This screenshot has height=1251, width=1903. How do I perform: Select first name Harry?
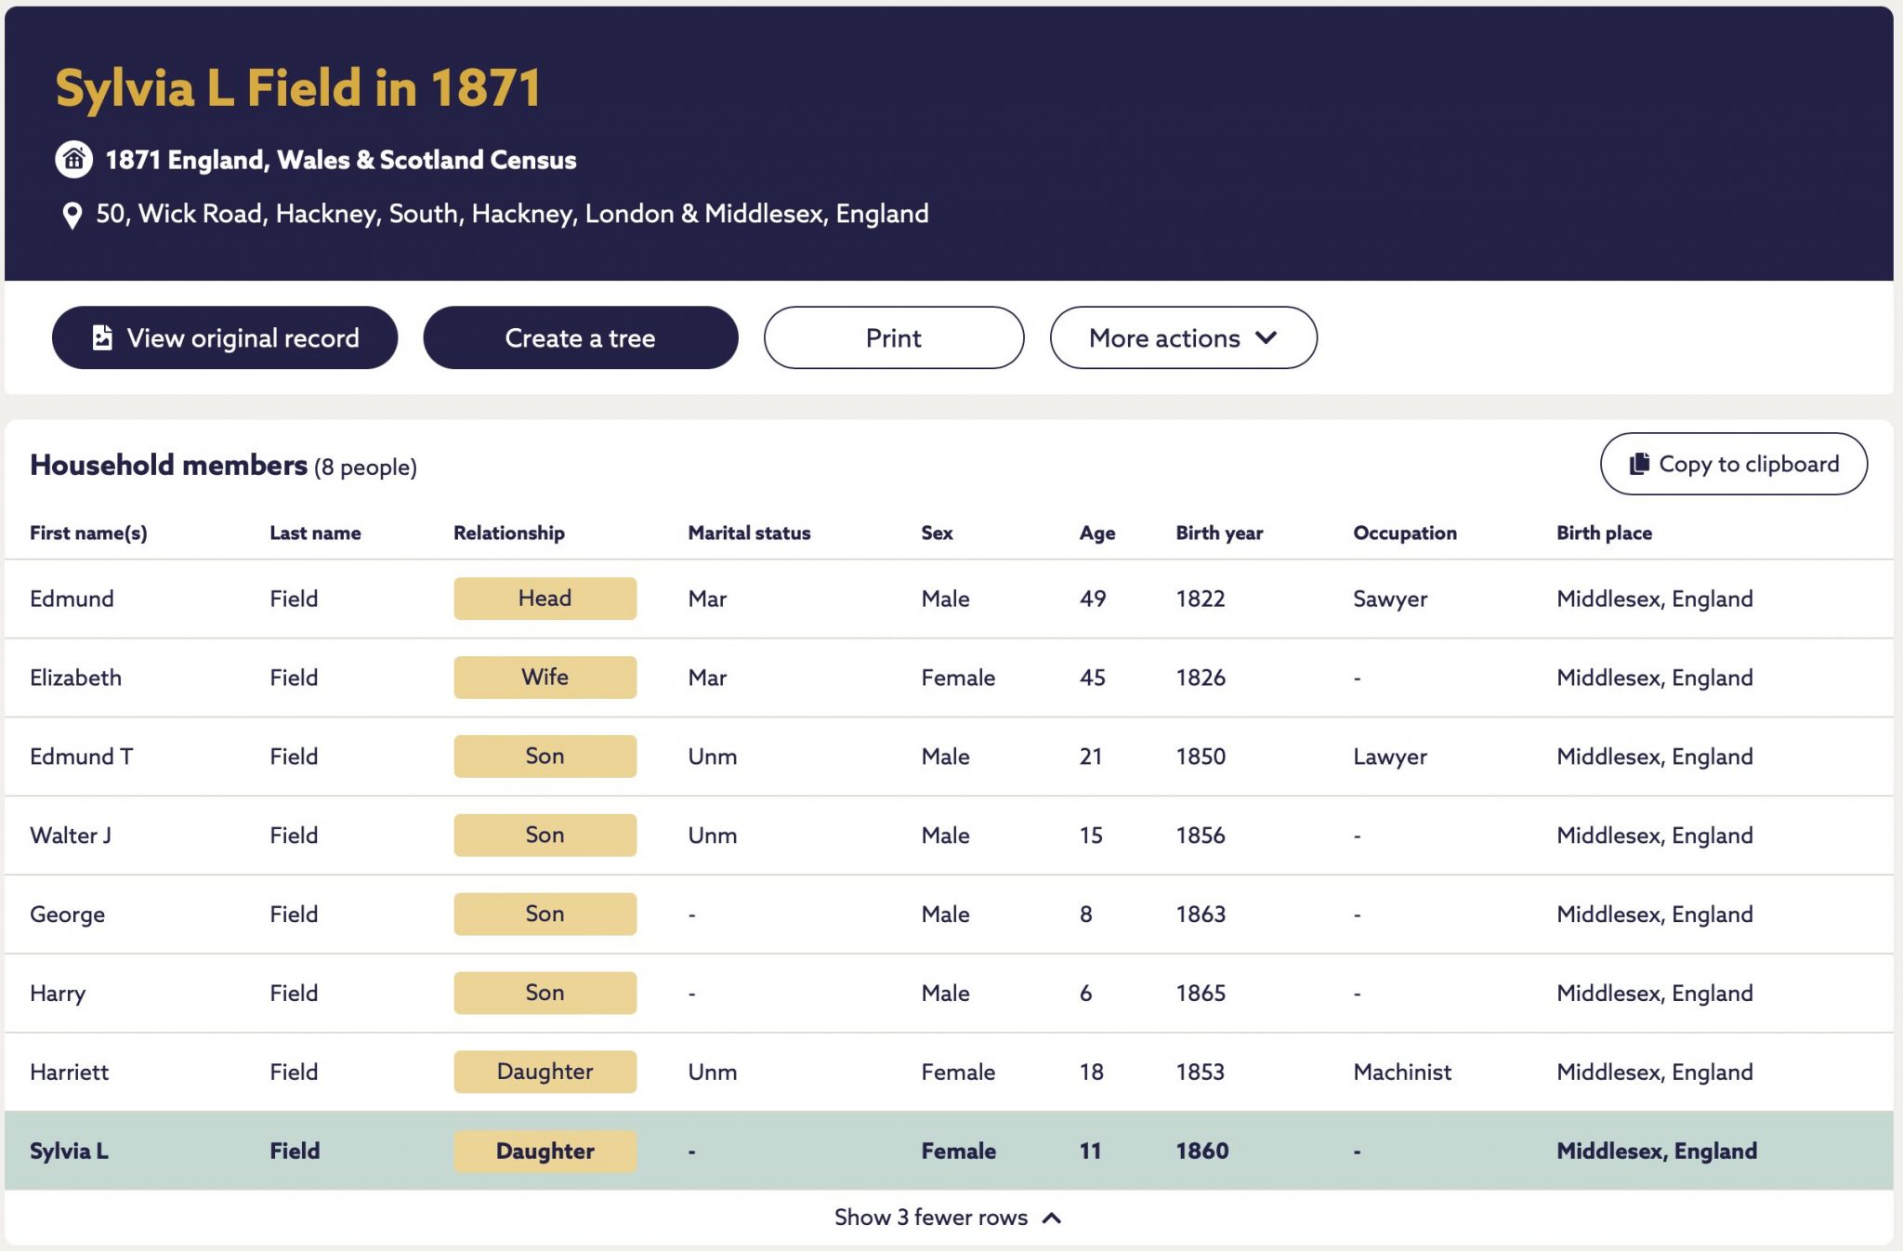(58, 994)
